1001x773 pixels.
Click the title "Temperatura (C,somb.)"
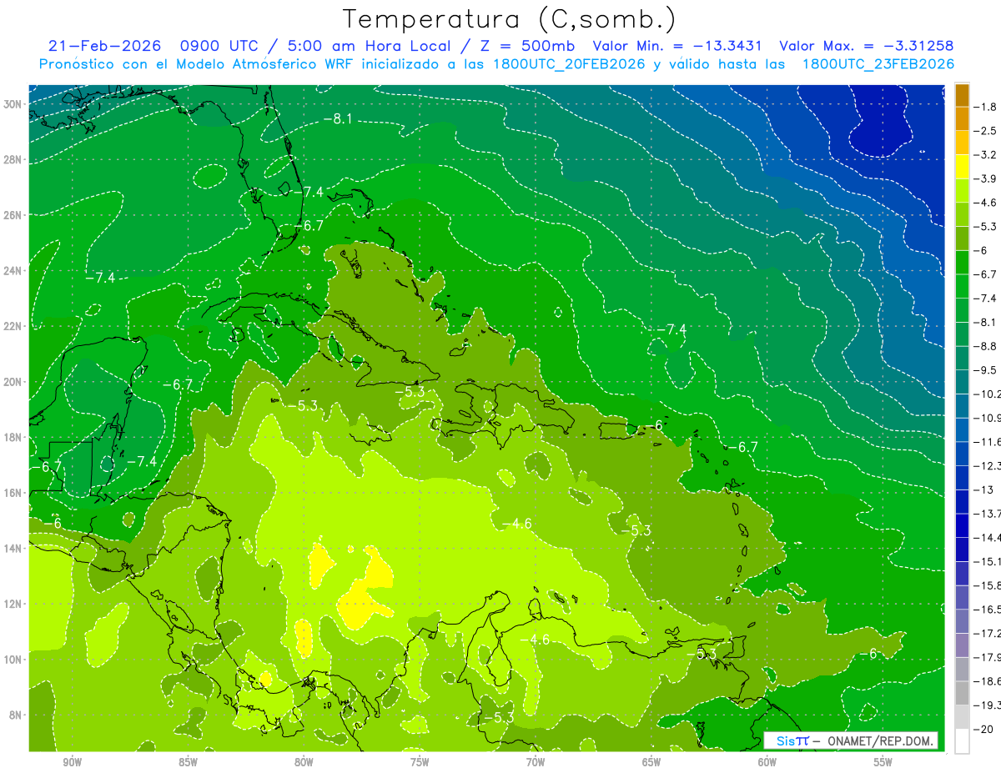(510, 20)
